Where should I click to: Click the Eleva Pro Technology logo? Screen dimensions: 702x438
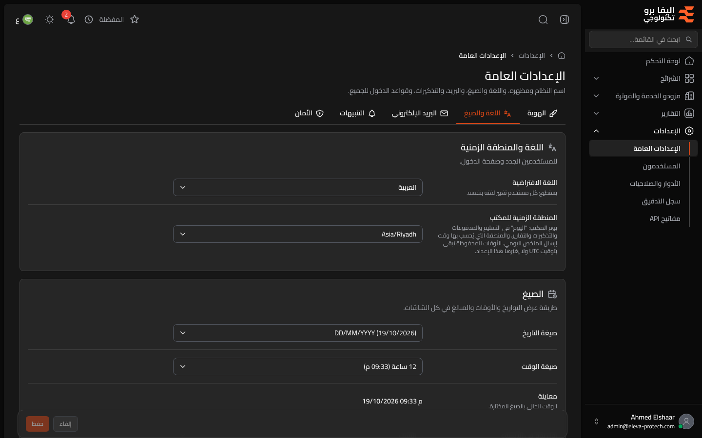(669, 15)
